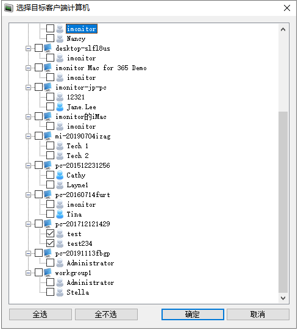Select the Layne1 tree entry
Viewport: 298px width, 330px height.
click(77, 185)
